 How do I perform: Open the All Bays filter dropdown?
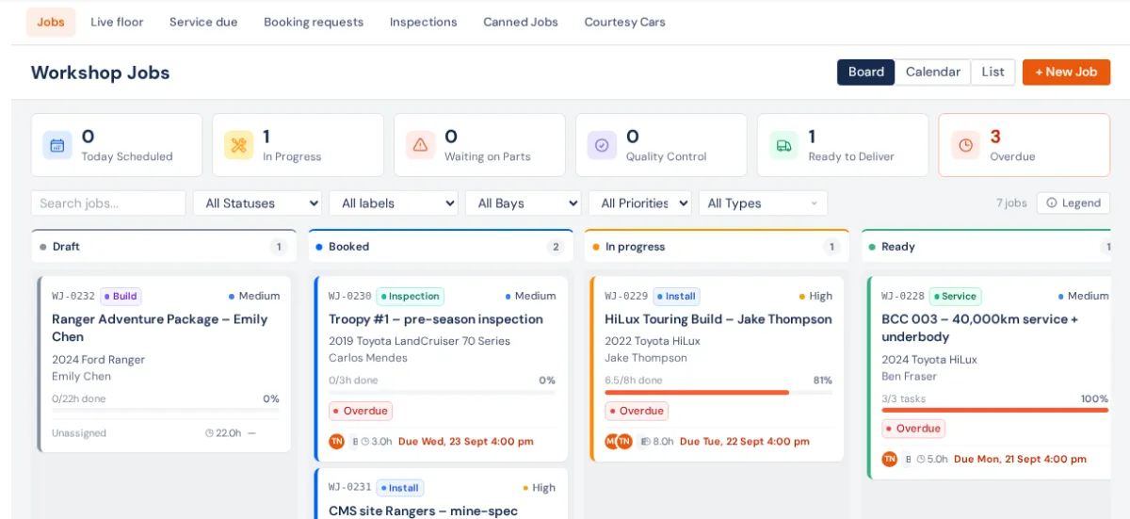(523, 203)
